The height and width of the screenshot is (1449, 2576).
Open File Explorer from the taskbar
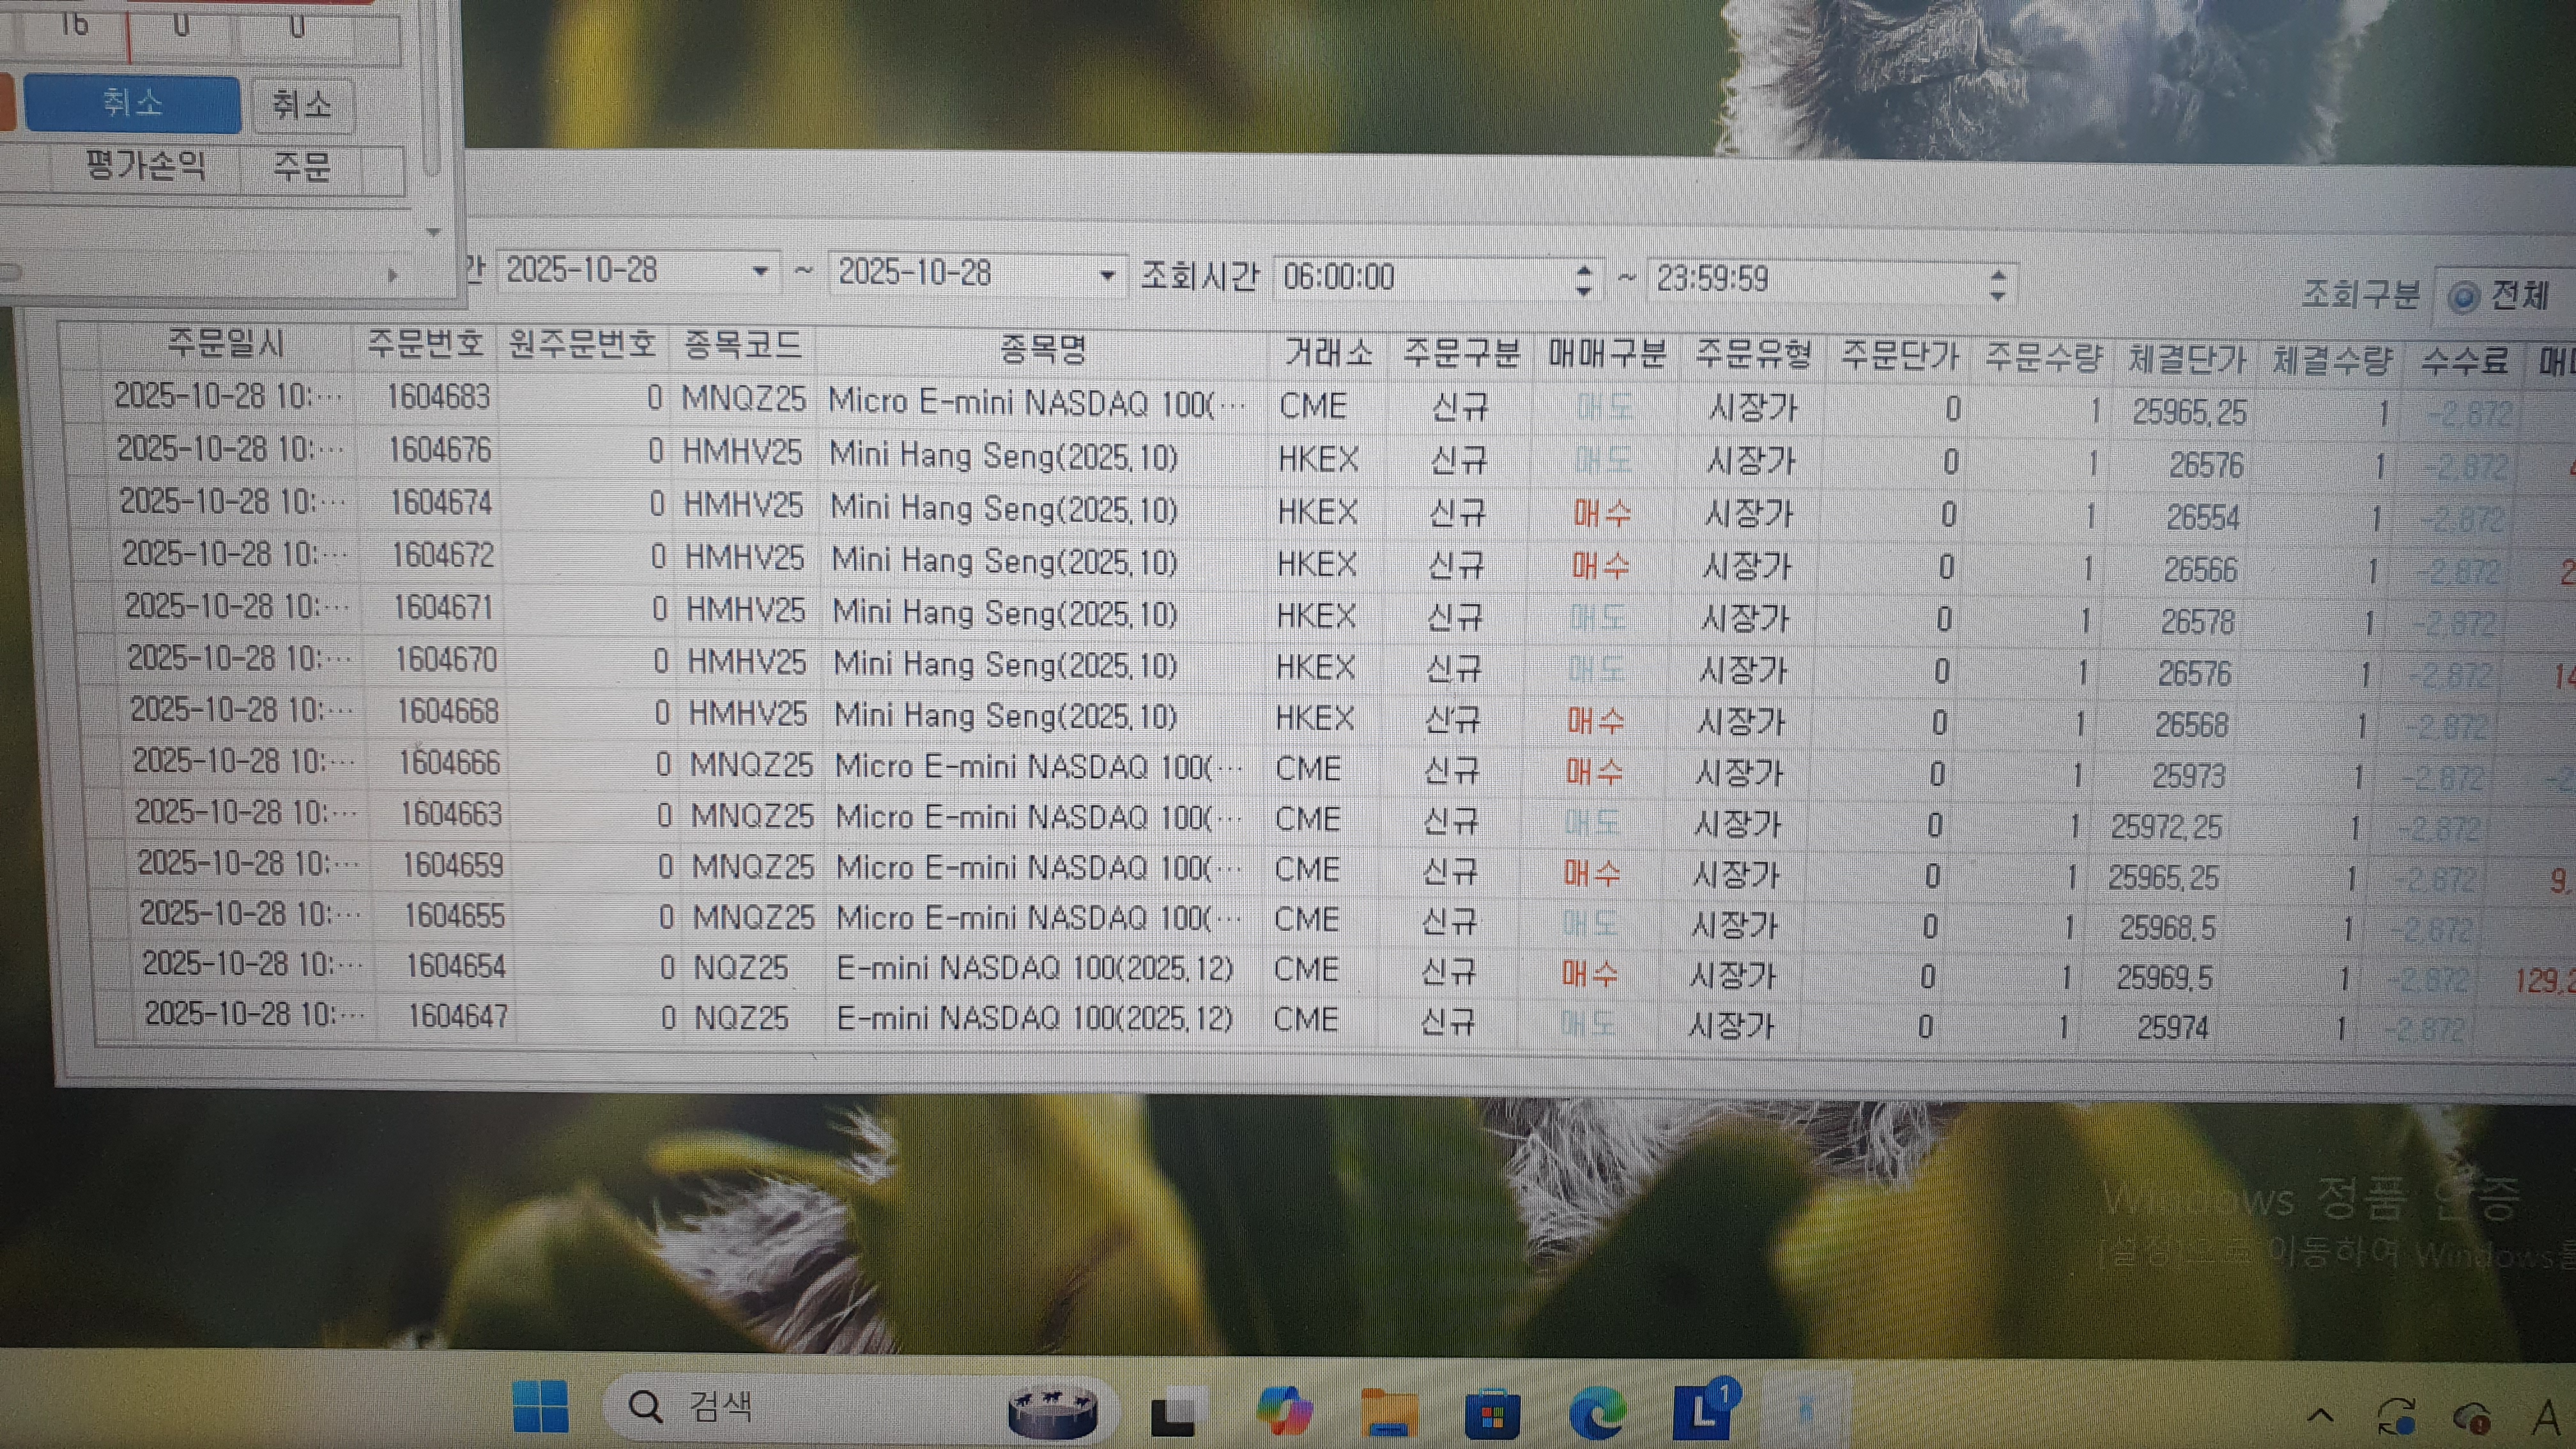(1389, 1413)
